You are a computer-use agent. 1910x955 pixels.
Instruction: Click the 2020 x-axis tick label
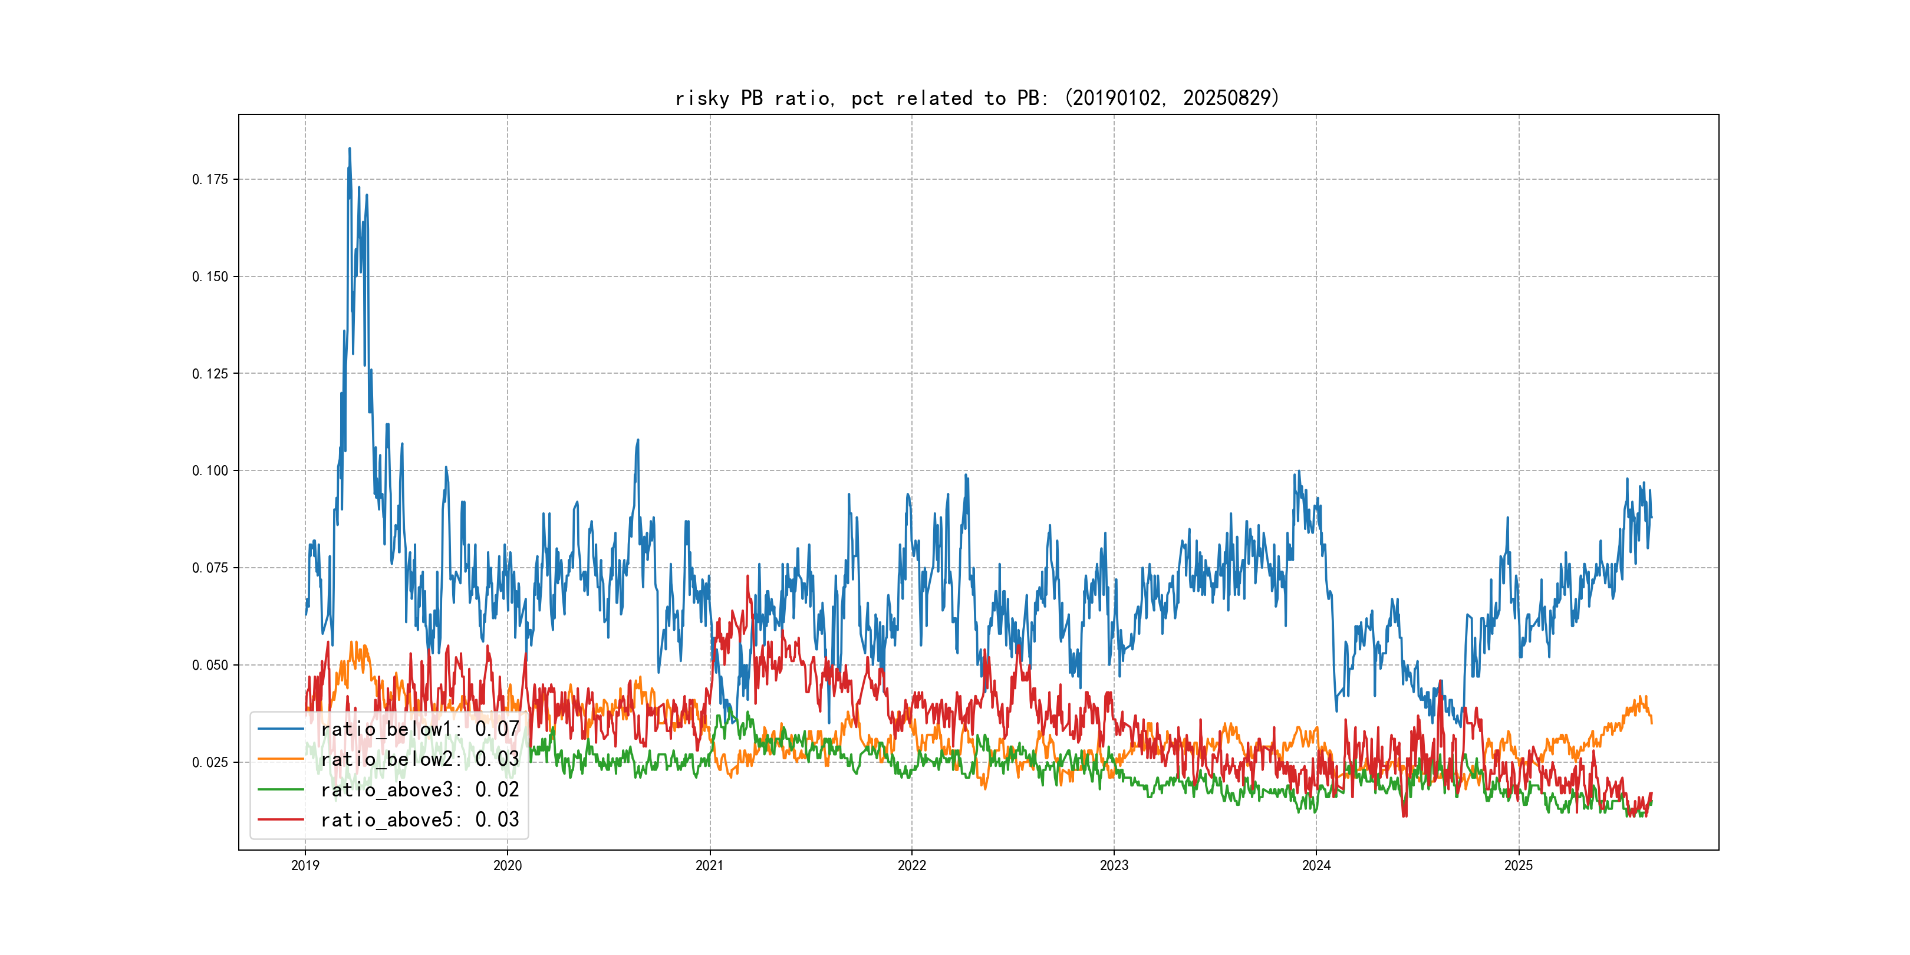(x=507, y=865)
